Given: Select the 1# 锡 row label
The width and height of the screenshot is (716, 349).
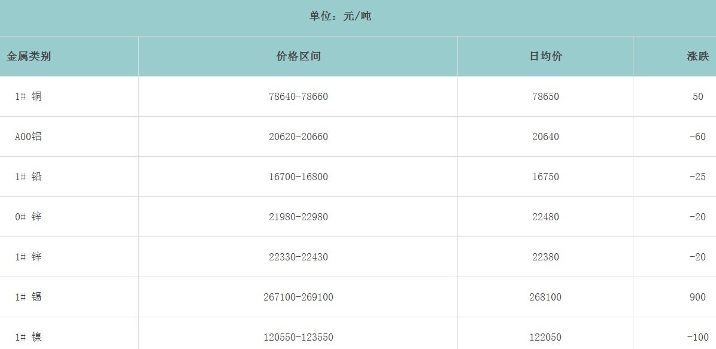Looking at the screenshot, I should (29, 297).
